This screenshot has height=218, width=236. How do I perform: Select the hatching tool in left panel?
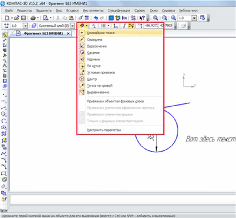click(x=4, y=186)
